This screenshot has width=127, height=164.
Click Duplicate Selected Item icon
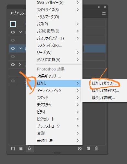point(88,148)
